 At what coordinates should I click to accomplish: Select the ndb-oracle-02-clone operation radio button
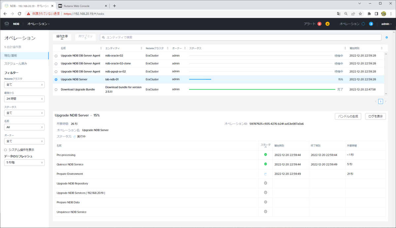point(56,64)
